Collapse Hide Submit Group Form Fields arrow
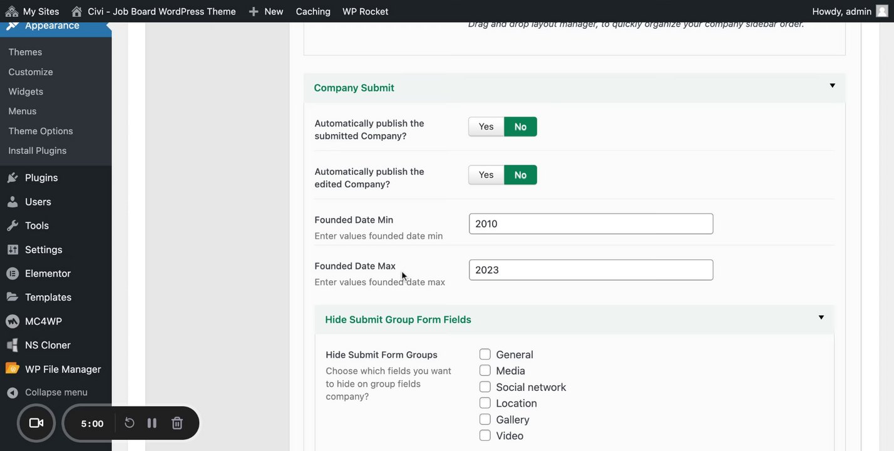This screenshot has width=894, height=451. pyautogui.click(x=821, y=318)
